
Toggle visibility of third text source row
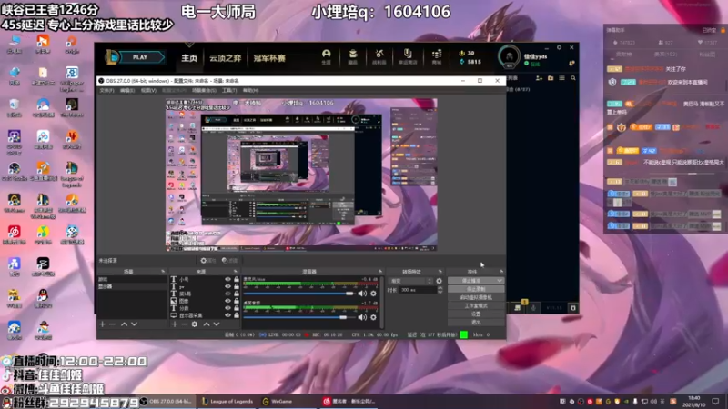coord(227,294)
